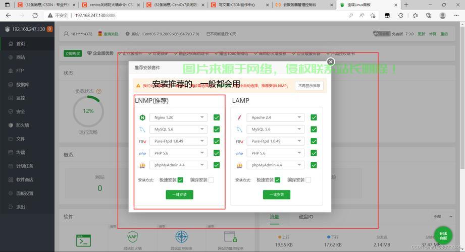Click the green 在线客服 support bubble
The image size is (465, 252).
443,236
